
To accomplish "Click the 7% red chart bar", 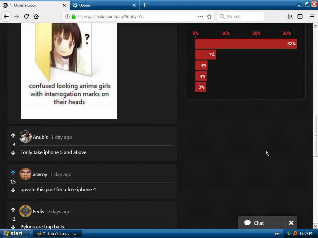I will pos(206,55).
